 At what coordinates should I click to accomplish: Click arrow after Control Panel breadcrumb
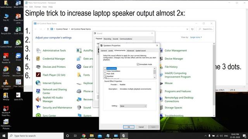coord(69,29)
